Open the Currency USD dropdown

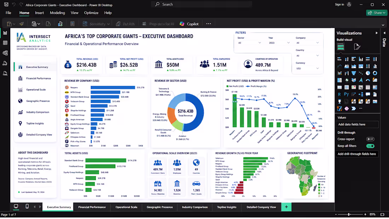[307, 68]
